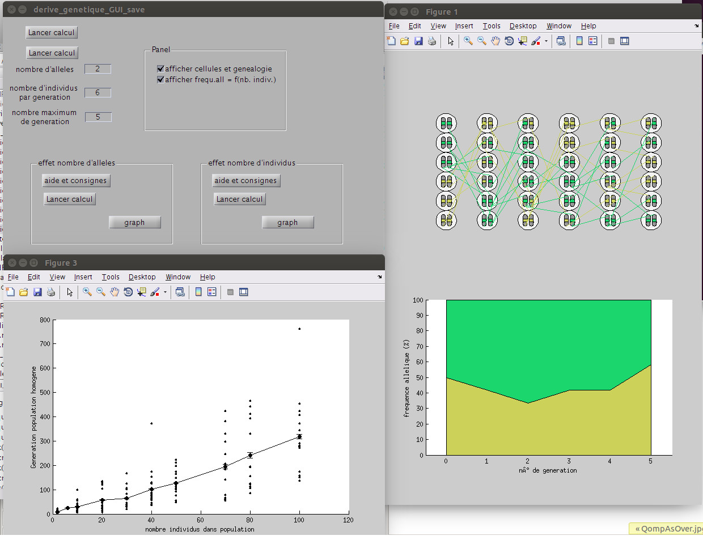Uncheck 'afficher cellules et genealogie' checkbox
The height and width of the screenshot is (544, 703).
pyautogui.click(x=160, y=69)
